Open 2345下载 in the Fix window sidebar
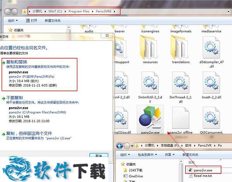 (133, 170)
